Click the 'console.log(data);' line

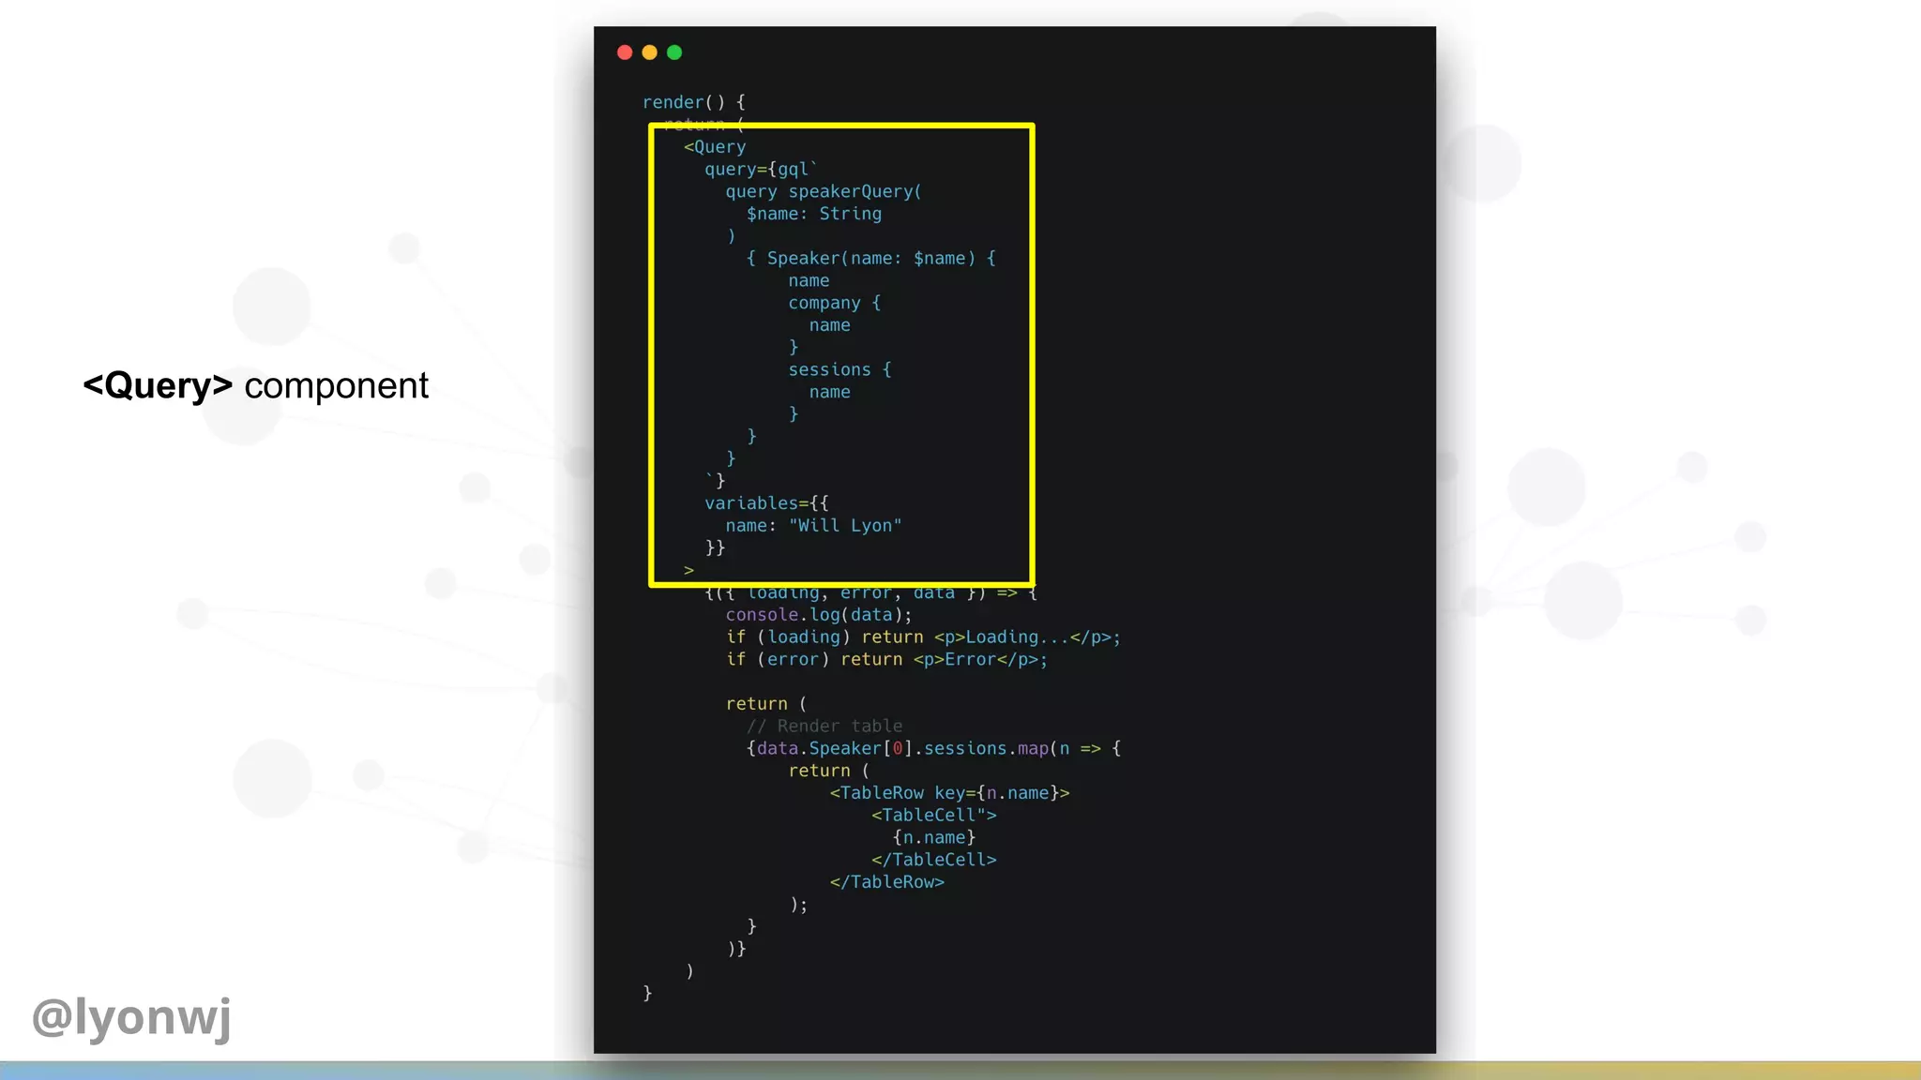click(819, 615)
